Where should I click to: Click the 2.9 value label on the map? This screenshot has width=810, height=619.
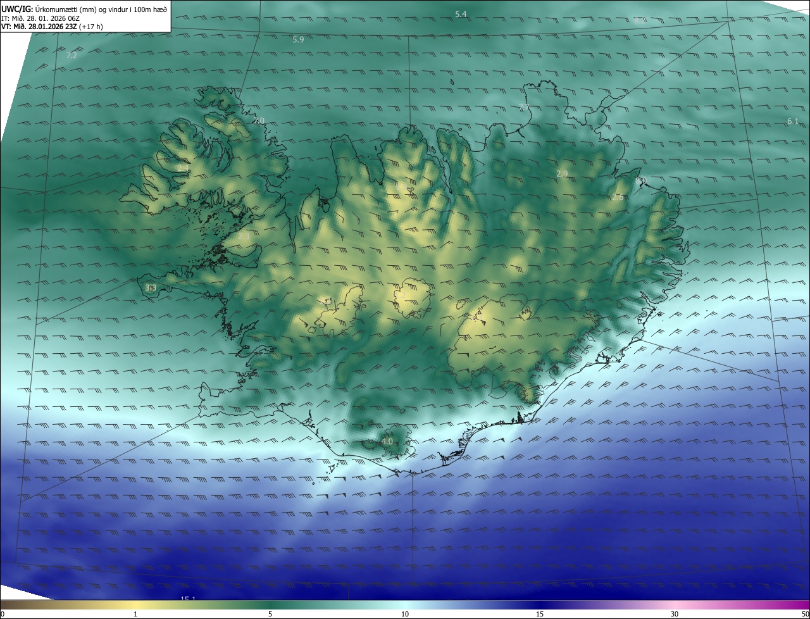(562, 173)
